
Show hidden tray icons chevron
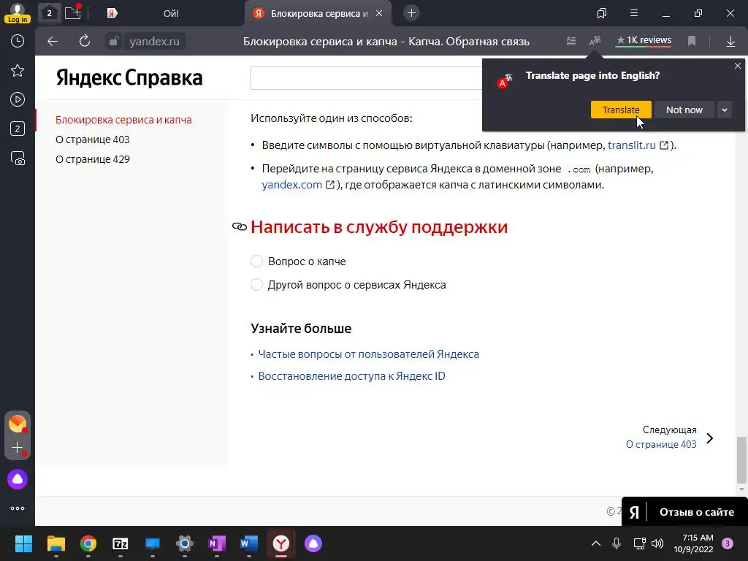596,543
